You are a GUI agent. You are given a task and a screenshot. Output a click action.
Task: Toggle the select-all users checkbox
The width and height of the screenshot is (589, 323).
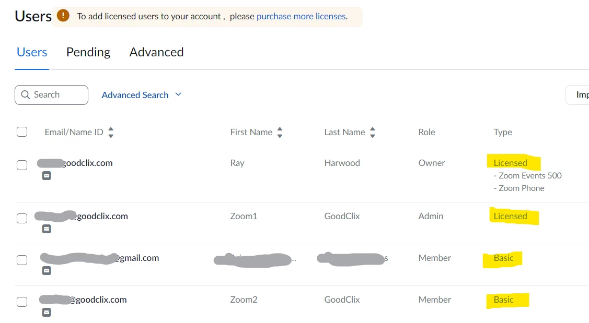coord(22,132)
